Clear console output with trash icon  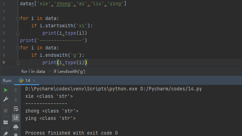16,135
